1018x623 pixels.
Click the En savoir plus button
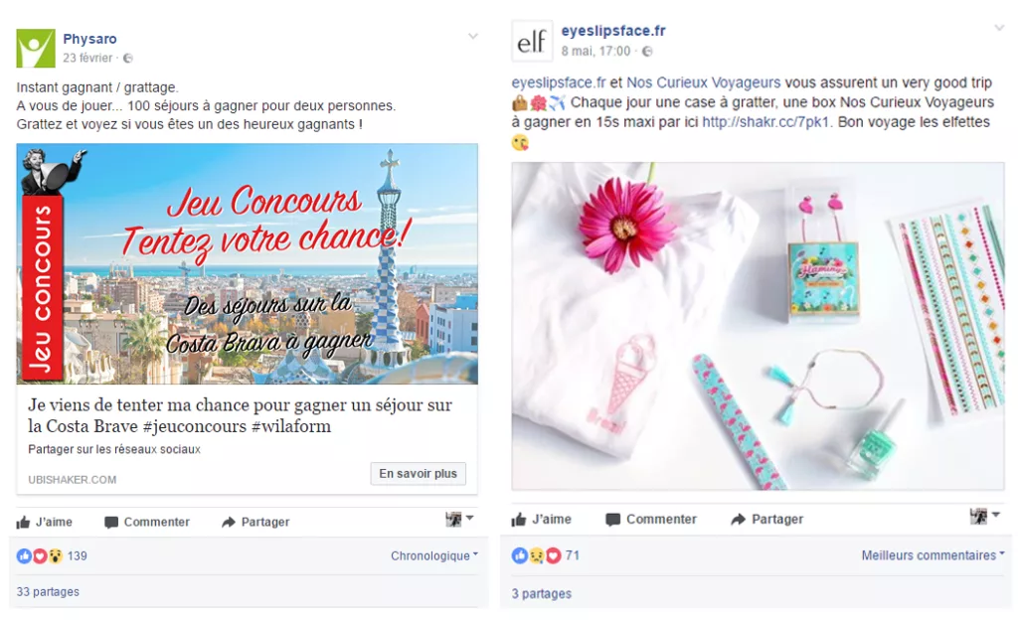(x=419, y=474)
